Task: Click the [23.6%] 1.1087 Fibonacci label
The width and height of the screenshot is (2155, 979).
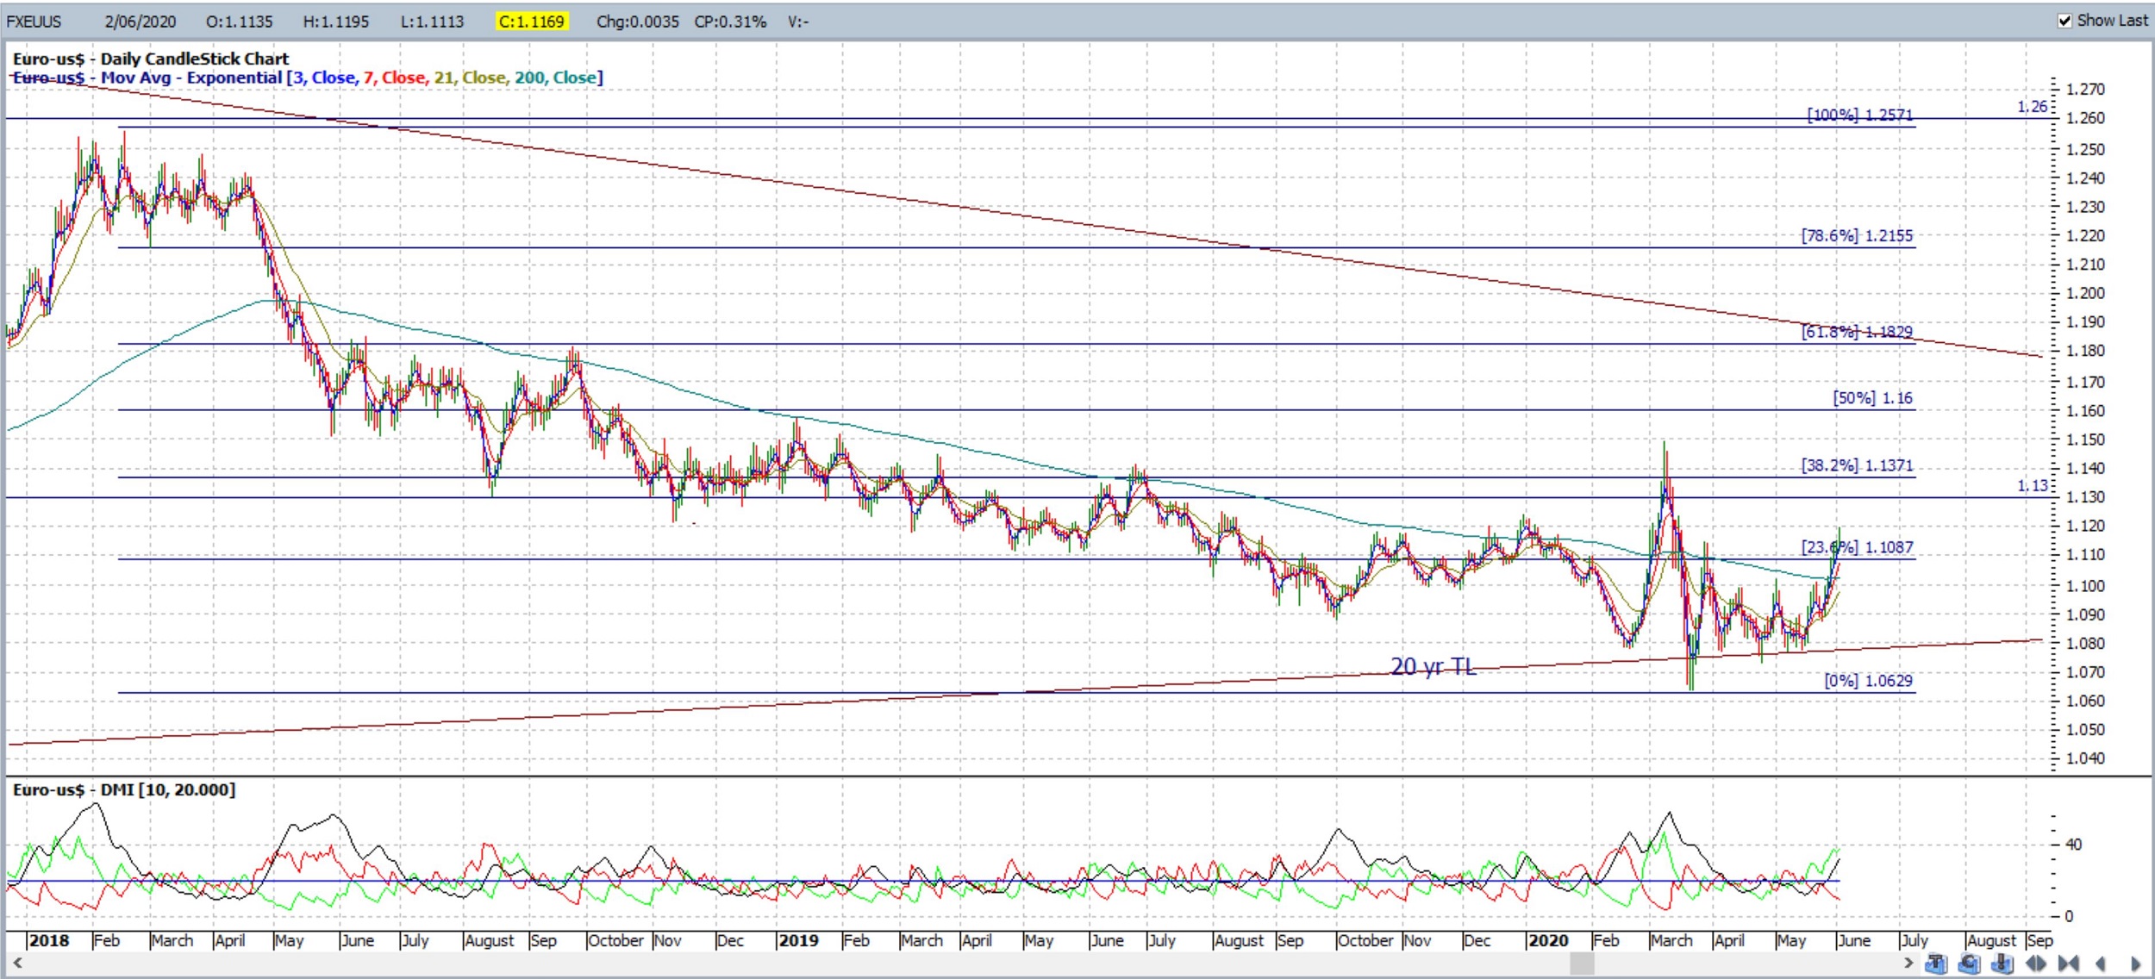Action: 1857,547
